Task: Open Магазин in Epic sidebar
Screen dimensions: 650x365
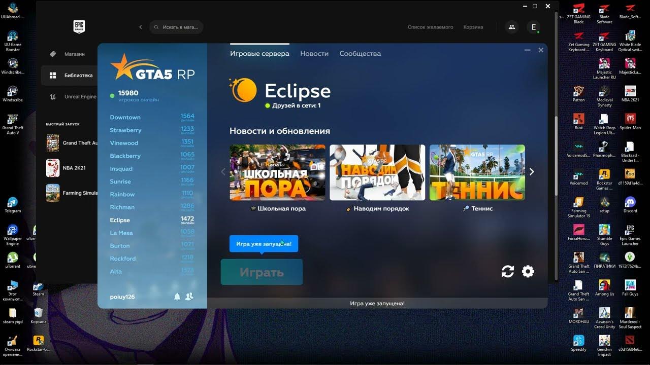Action: click(70, 54)
